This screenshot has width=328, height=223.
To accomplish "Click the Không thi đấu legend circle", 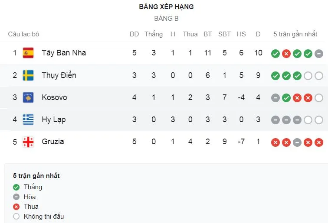I will tap(16, 216).
